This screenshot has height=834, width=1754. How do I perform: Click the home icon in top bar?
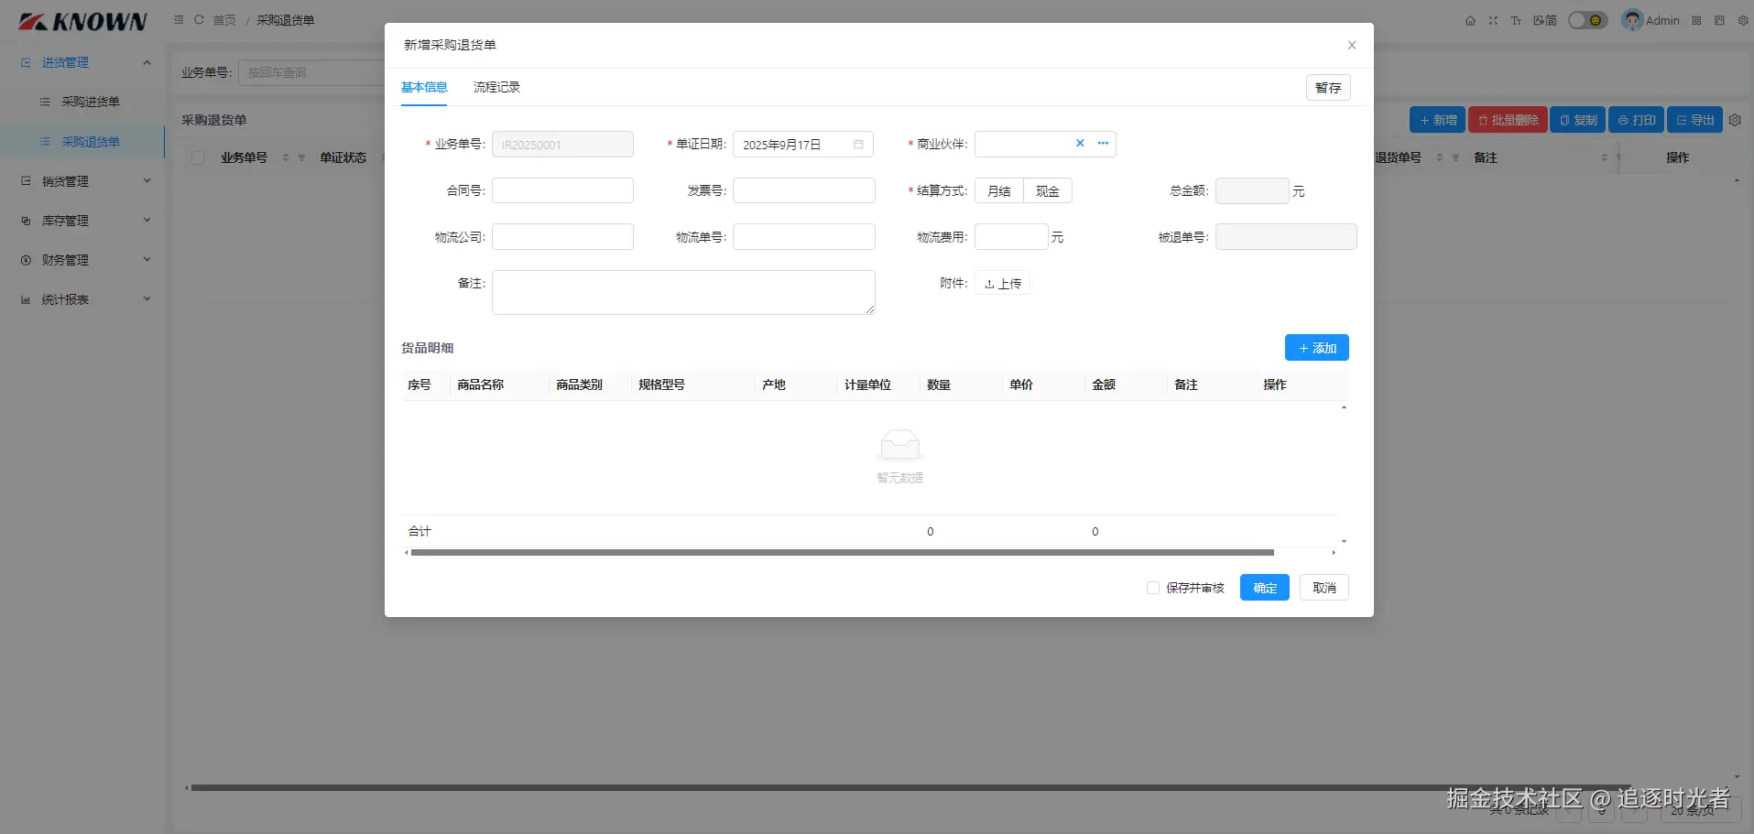(x=1470, y=20)
